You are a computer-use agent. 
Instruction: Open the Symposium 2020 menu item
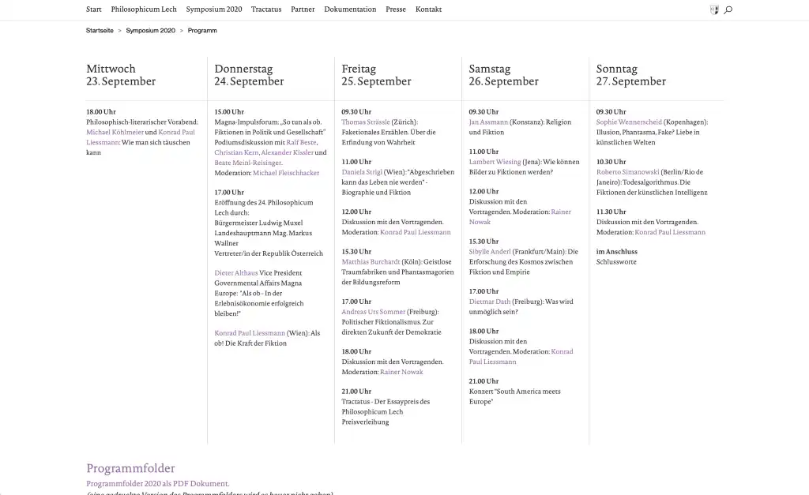pos(214,9)
